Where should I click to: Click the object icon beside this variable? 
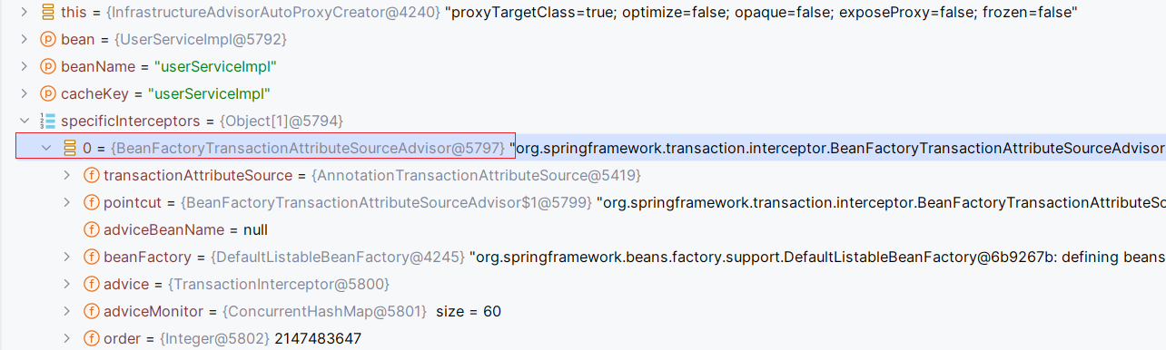click(x=47, y=12)
